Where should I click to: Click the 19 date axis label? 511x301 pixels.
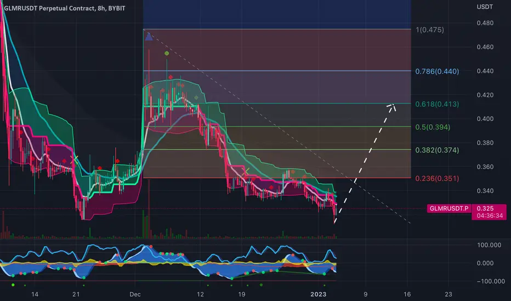pos(241,294)
